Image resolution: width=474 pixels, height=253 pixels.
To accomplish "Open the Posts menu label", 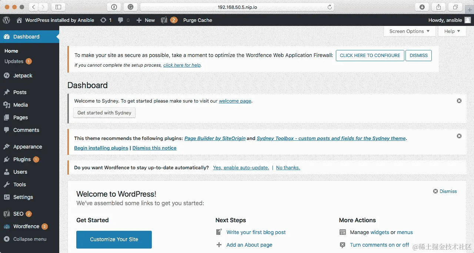I will tap(20, 92).
